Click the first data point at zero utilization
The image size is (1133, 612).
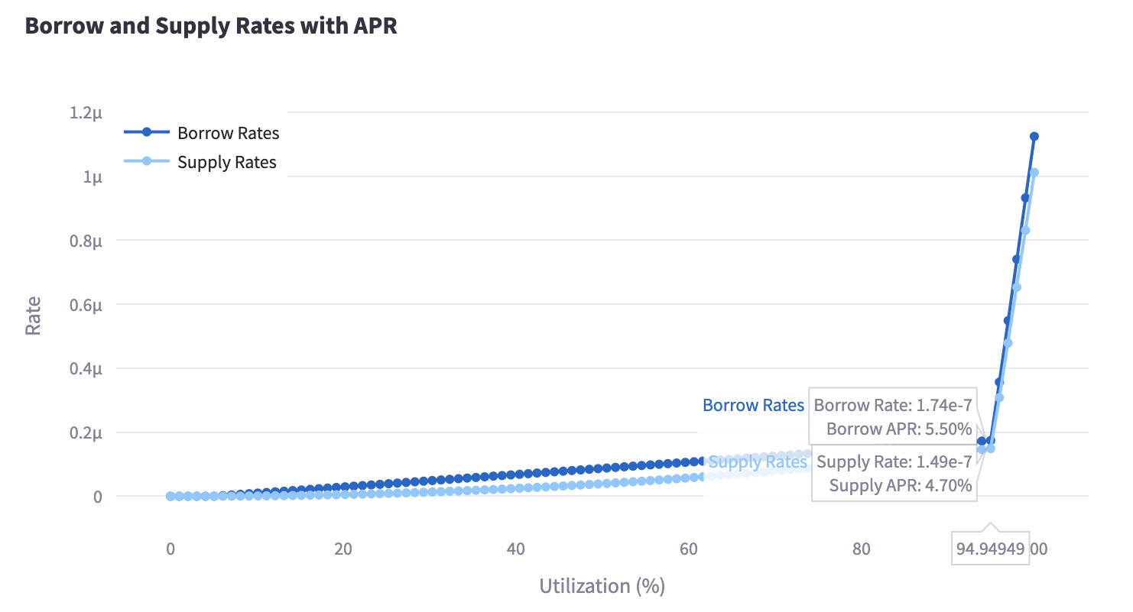point(170,496)
